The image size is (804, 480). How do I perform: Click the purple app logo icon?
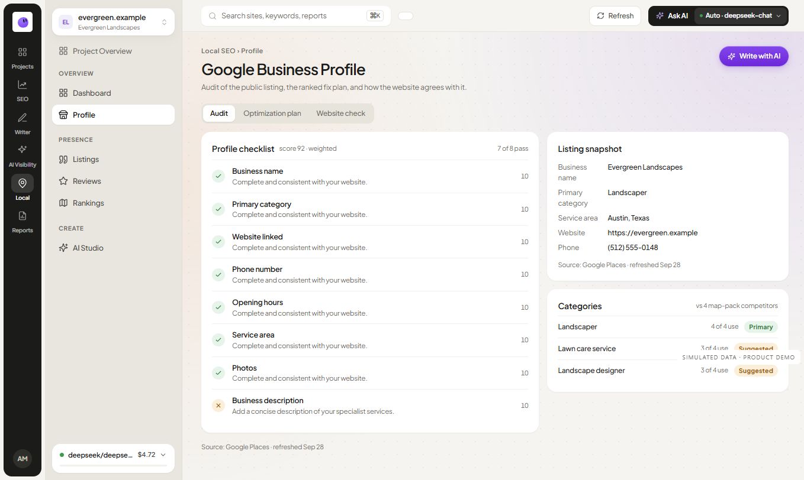click(x=22, y=22)
